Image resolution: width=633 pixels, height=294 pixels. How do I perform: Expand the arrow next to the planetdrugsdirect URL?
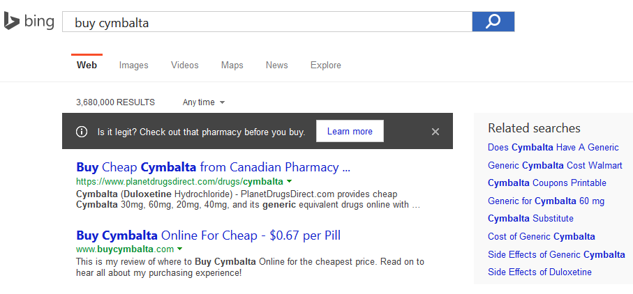pos(290,182)
